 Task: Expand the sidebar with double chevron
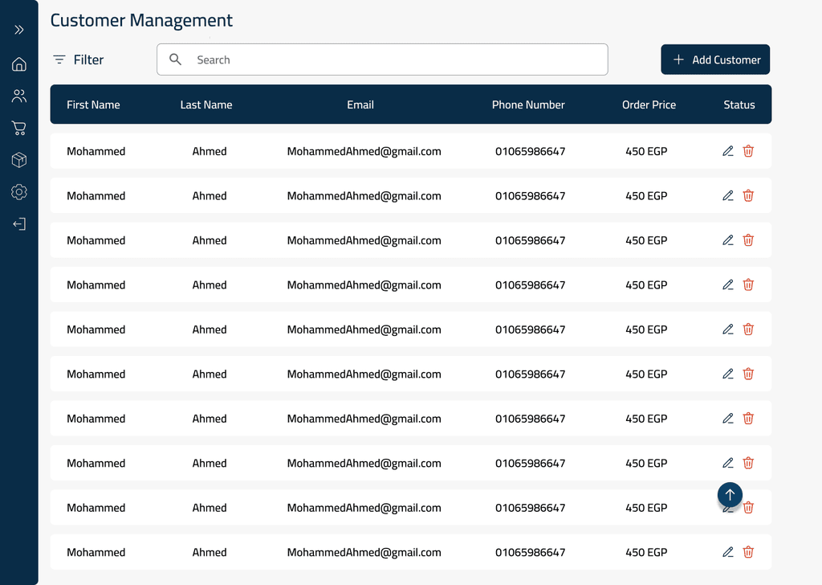pos(19,30)
